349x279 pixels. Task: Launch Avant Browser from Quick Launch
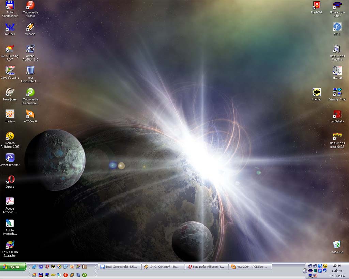pos(41,267)
